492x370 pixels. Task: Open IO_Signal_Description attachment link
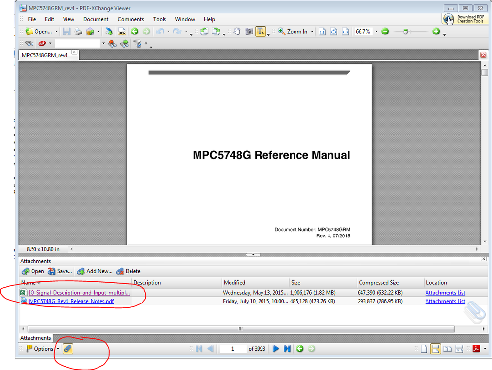click(x=79, y=293)
